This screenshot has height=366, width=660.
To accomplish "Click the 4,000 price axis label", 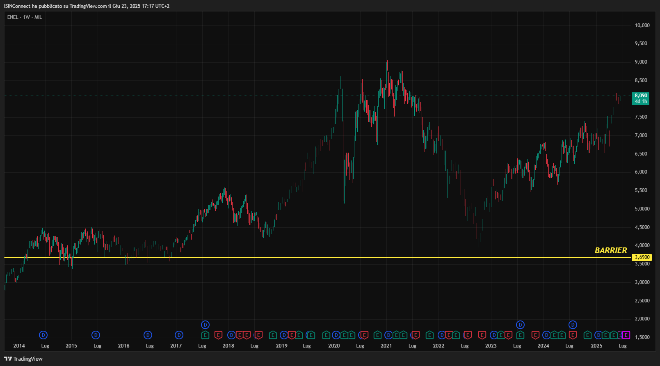I will 642,245.
